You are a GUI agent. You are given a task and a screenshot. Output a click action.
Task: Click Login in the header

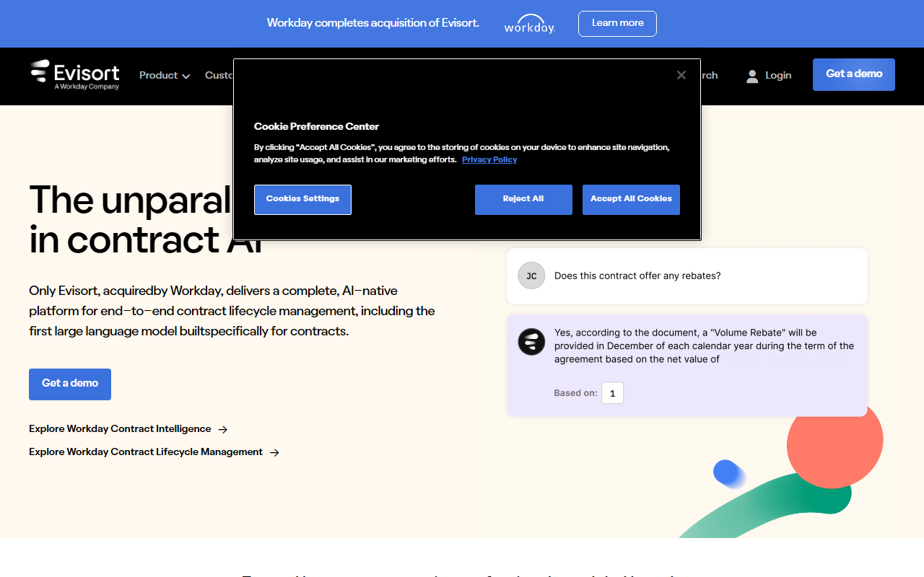(x=778, y=75)
